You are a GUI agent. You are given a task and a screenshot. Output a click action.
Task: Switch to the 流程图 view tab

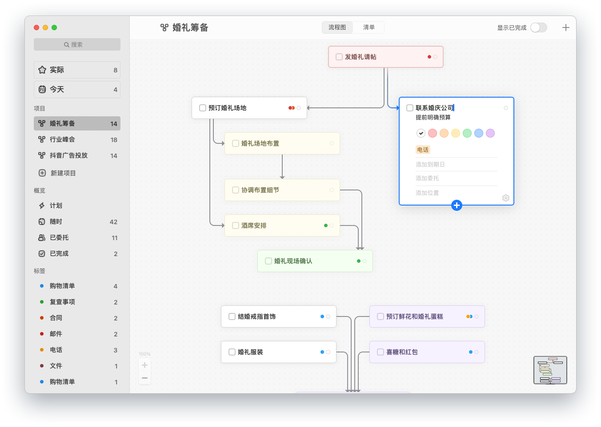337,28
